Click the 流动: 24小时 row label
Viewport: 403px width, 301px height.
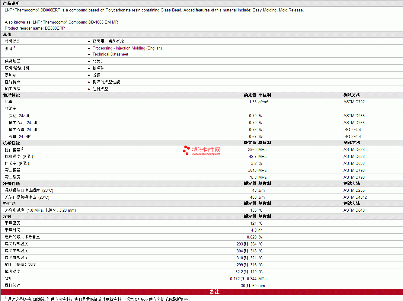click(x=20, y=116)
